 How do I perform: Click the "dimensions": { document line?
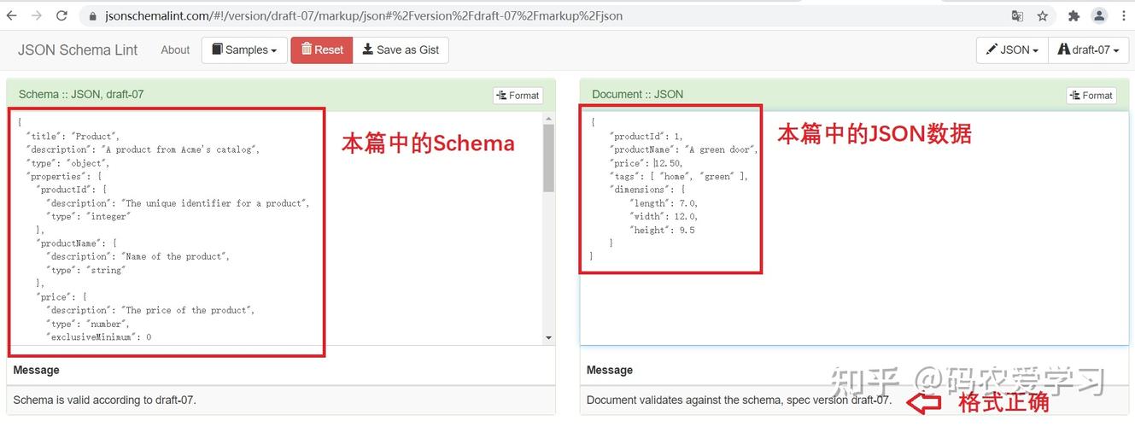pos(649,190)
